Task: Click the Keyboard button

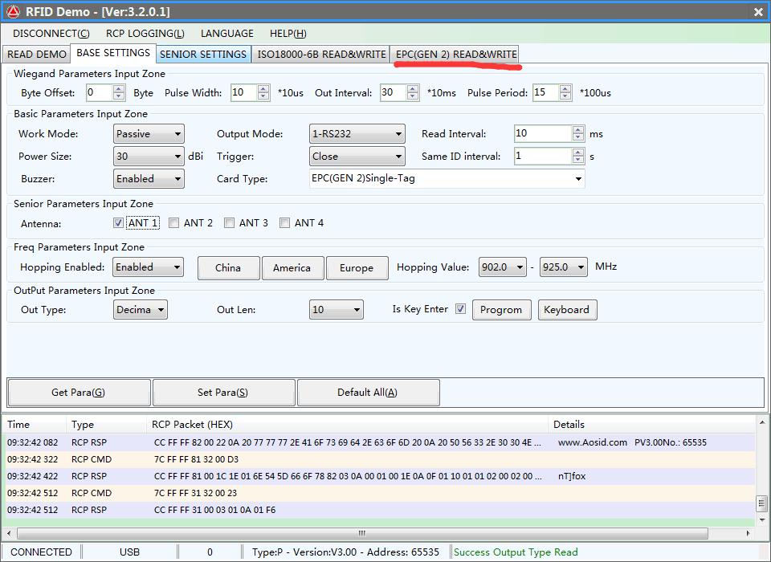Action: tap(566, 310)
